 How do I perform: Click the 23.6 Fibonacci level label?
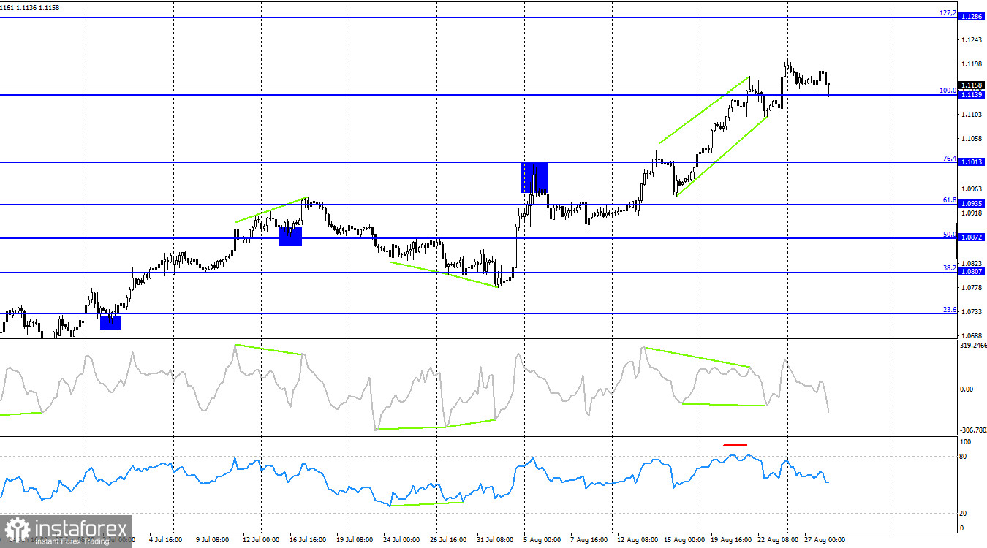coord(950,310)
